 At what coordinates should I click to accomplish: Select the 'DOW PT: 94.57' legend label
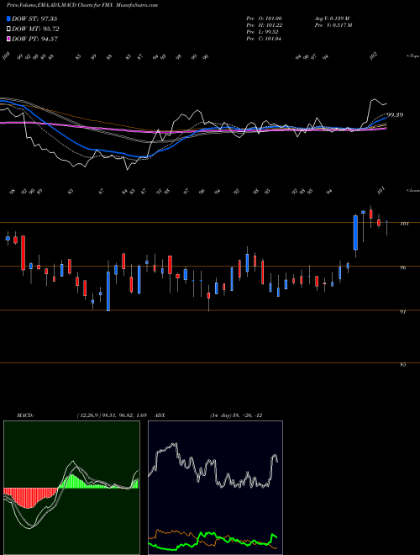click(x=34, y=40)
